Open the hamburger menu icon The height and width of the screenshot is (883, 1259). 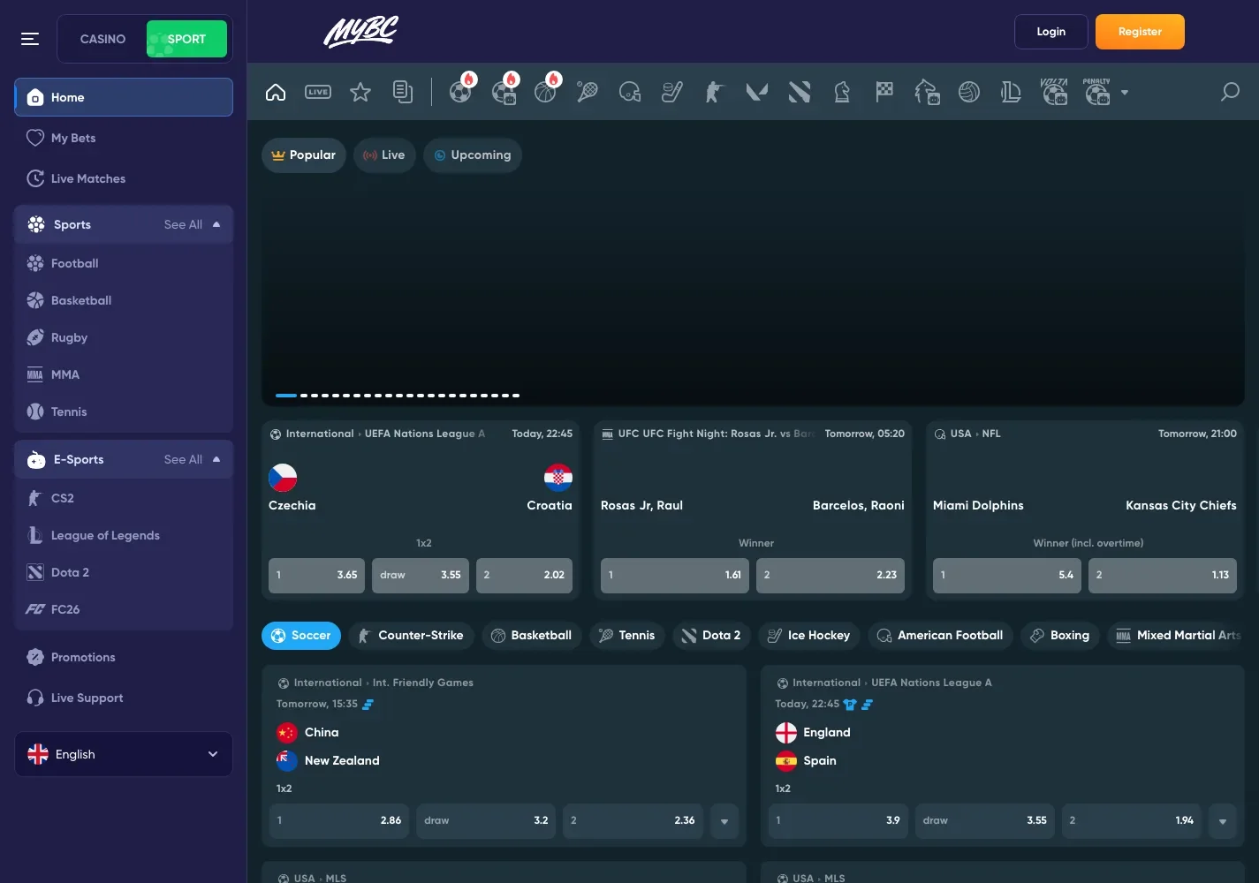(30, 39)
